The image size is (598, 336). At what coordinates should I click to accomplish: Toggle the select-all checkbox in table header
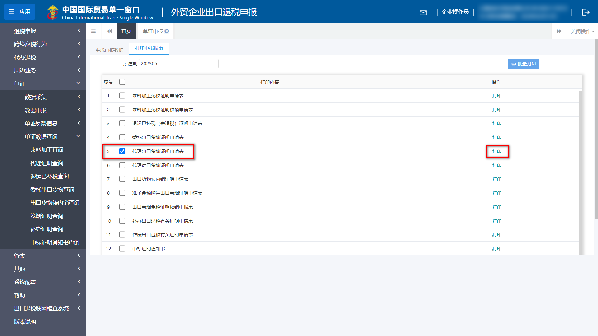coord(122,82)
